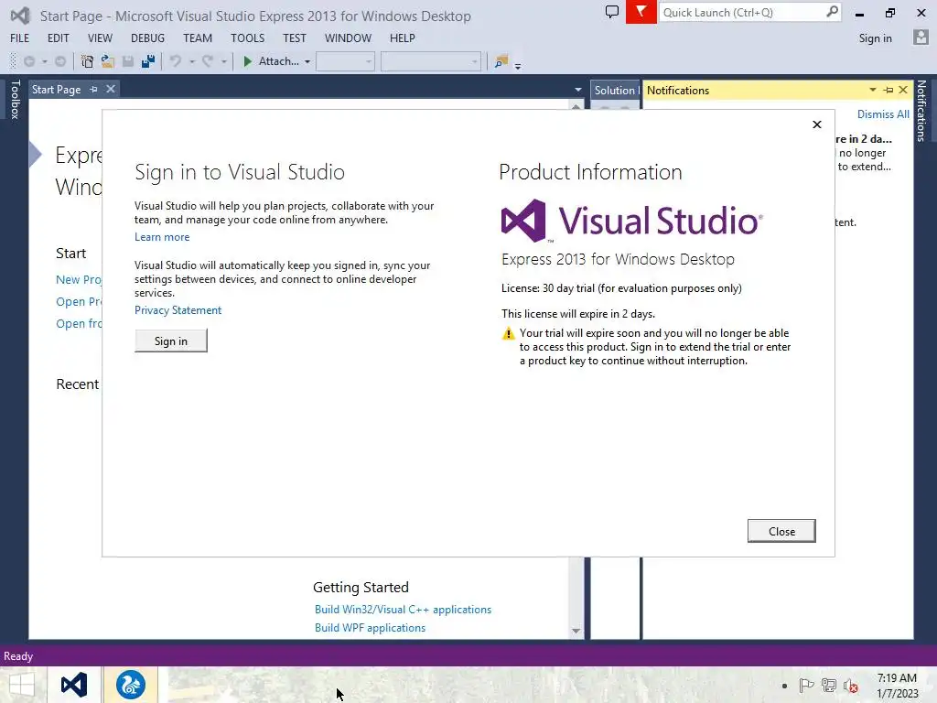Open the Navigate Backward dropdown arrow
The height and width of the screenshot is (703, 937).
pos(44,61)
